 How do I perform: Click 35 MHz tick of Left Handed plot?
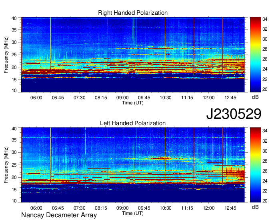(x=14, y=140)
